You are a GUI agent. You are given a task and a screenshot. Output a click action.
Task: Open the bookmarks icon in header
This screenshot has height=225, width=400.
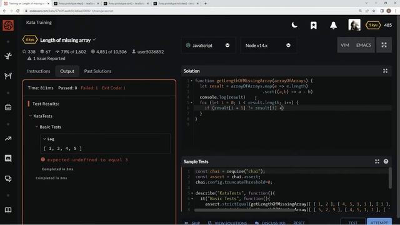tap(314, 25)
